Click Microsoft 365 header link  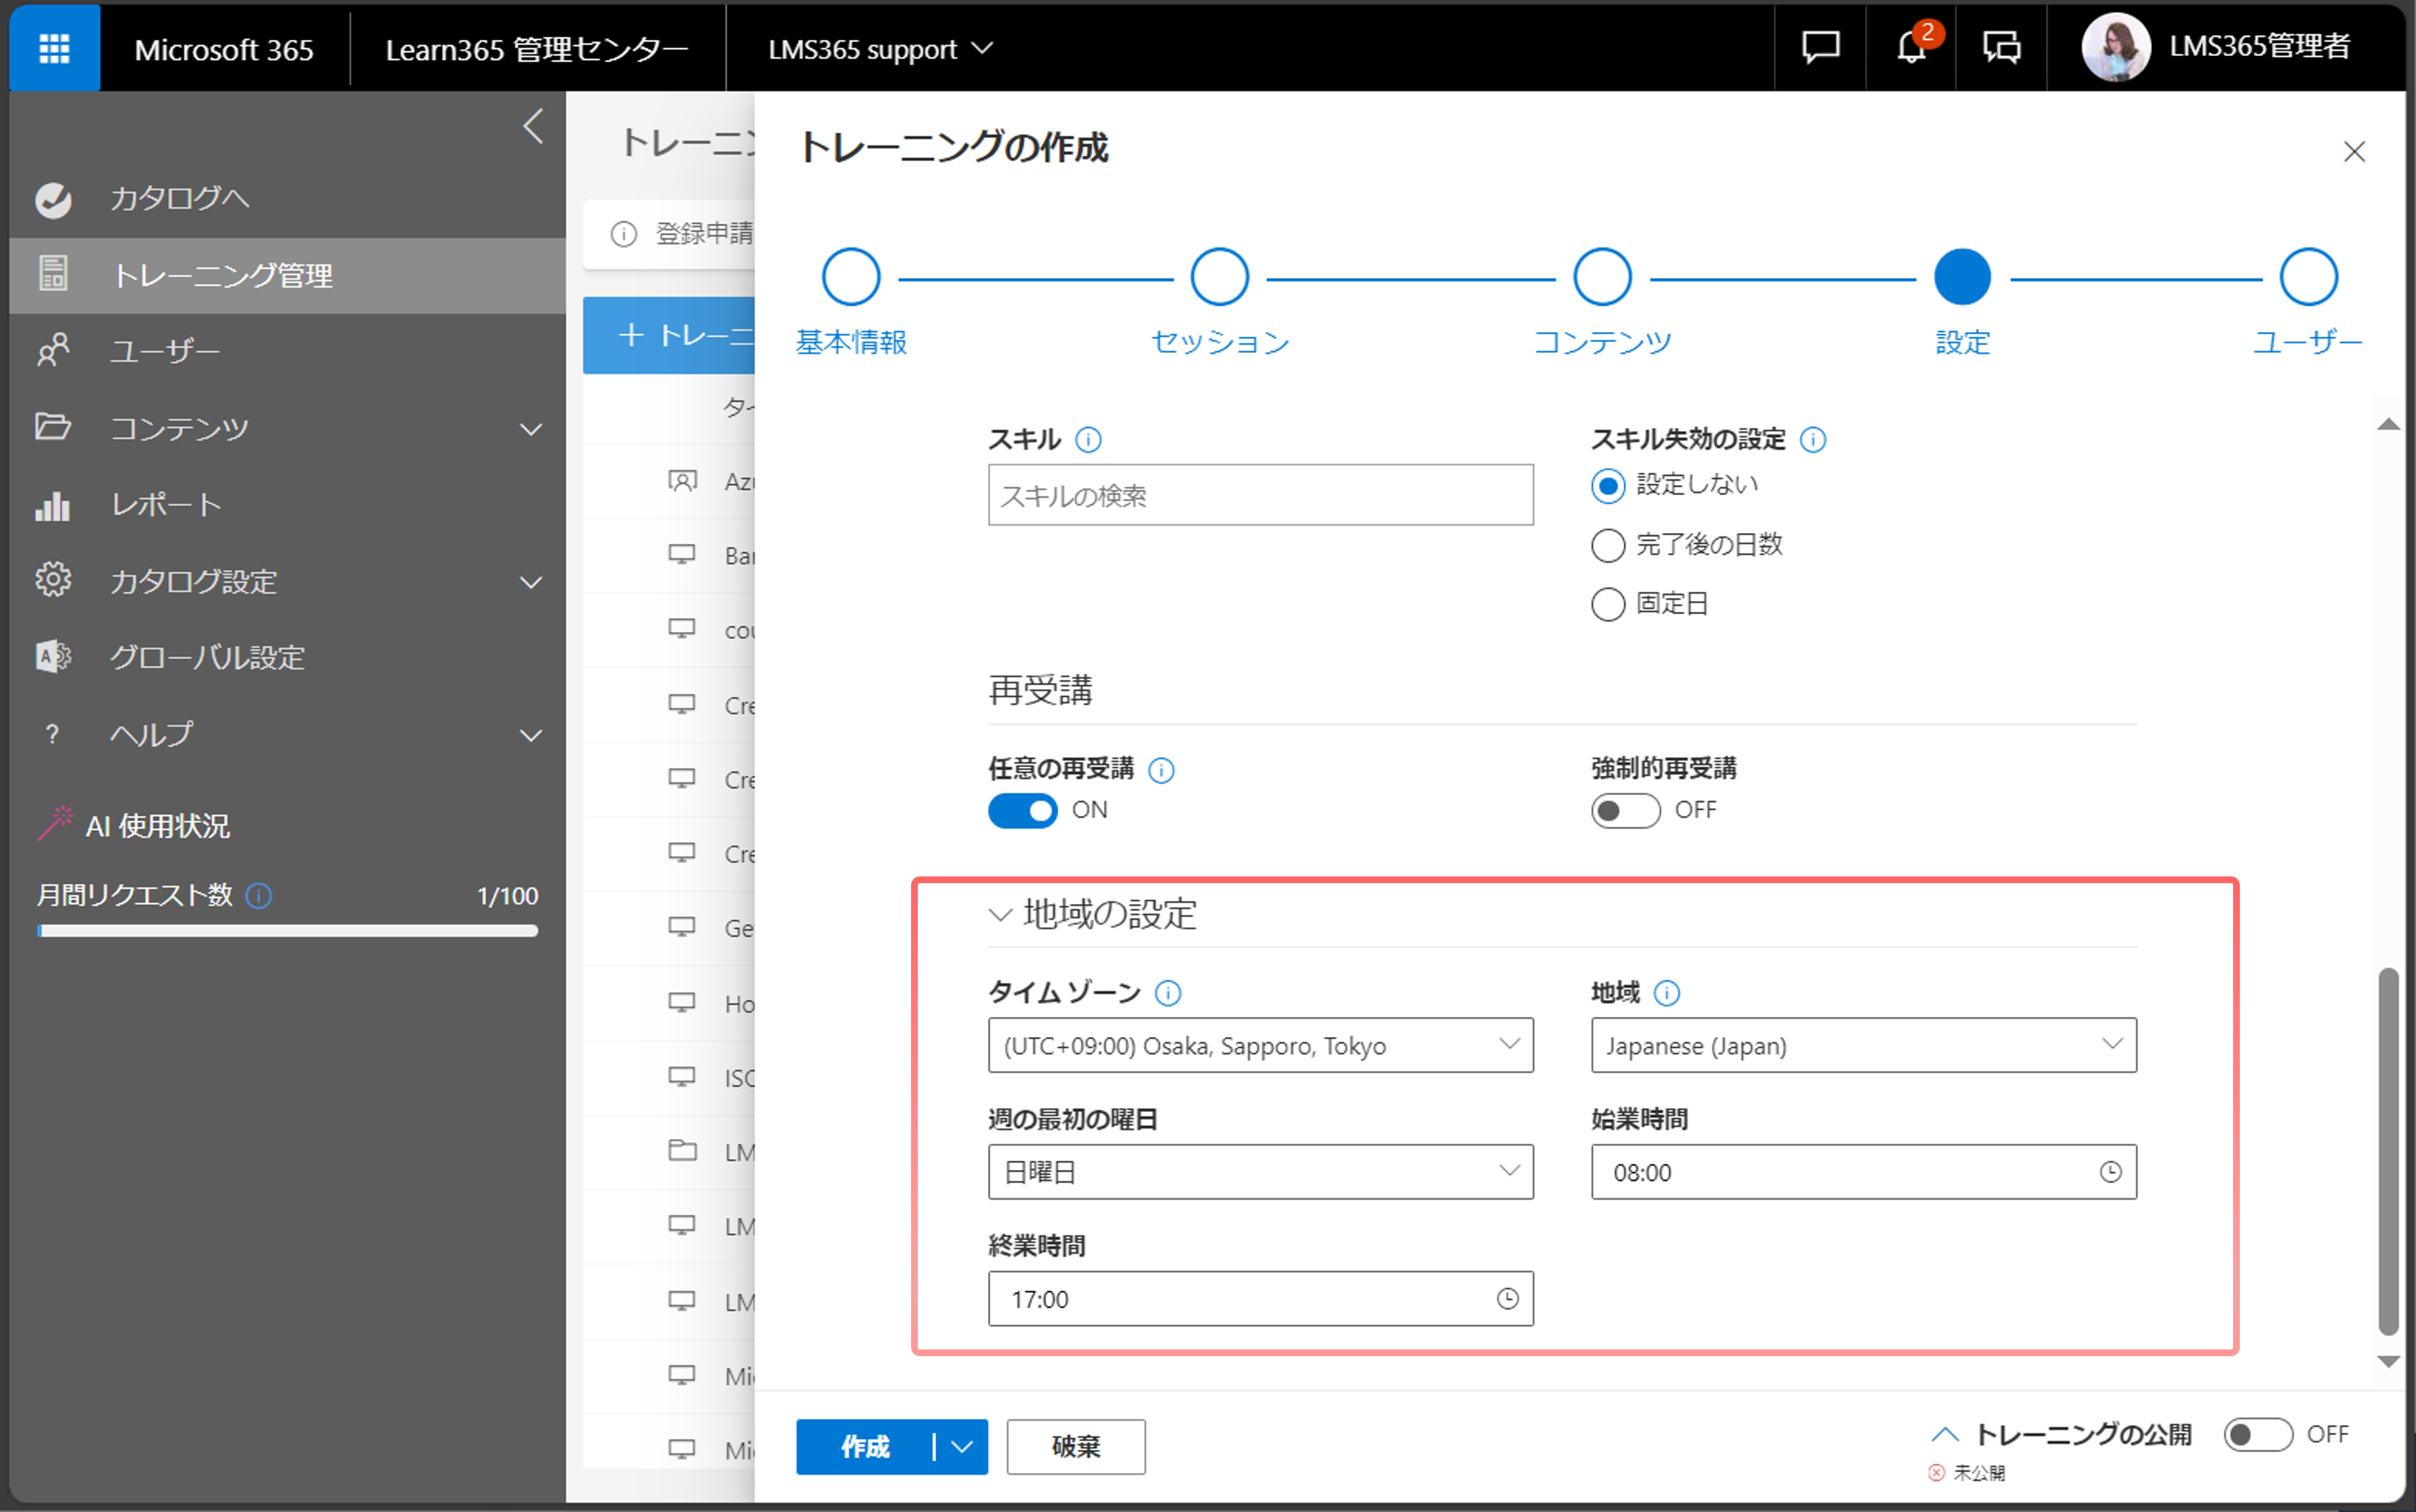click(224, 49)
